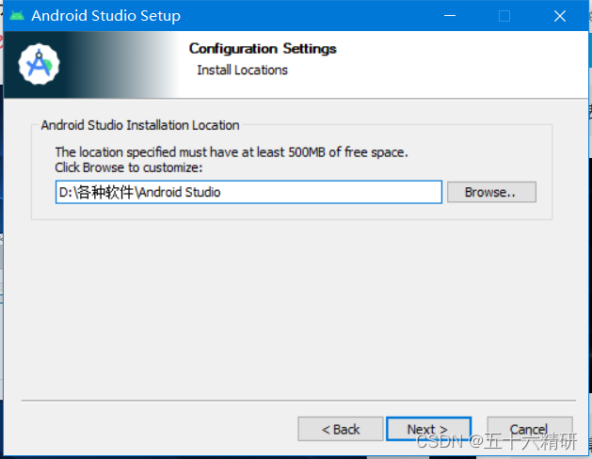592x459 pixels.
Task: Go to the Next > step
Action: 428,429
